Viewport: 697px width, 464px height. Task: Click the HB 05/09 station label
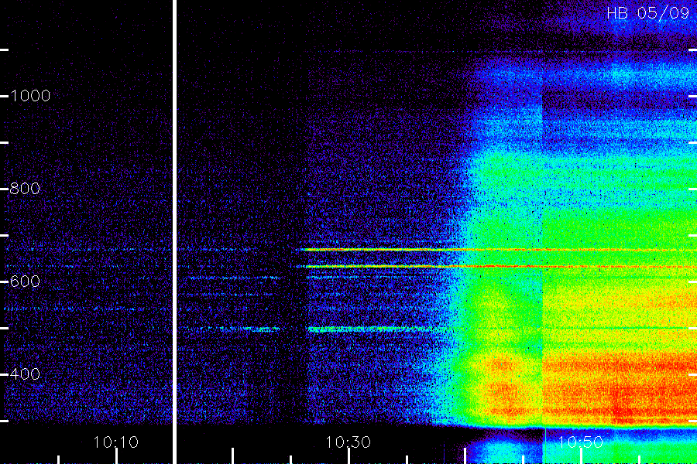coord(647,13)
